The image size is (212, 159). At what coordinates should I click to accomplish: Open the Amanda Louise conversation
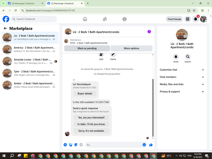pyautogui.click(x=30, y=61)
